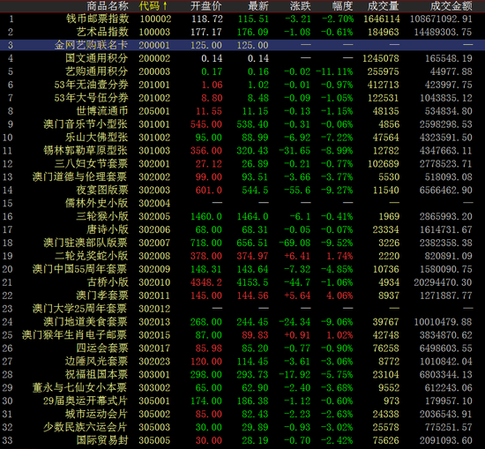Click code 100002
Screen dimensions: 485x449
click(x=155, y=19)
